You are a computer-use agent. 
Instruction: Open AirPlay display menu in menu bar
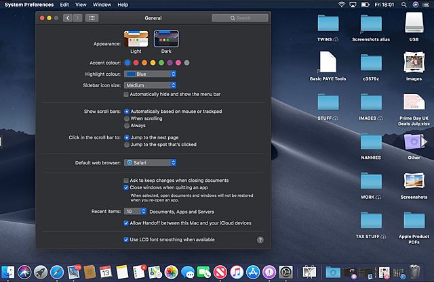pos(353,5)
